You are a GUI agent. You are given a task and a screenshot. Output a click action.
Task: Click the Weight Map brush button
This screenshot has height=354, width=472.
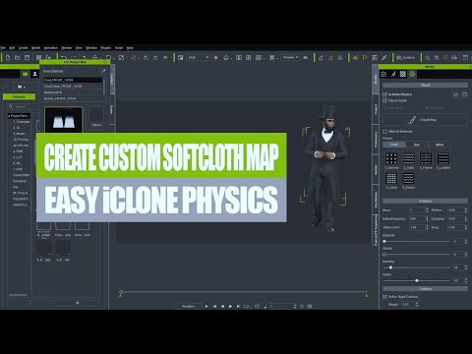pos(425,120)
